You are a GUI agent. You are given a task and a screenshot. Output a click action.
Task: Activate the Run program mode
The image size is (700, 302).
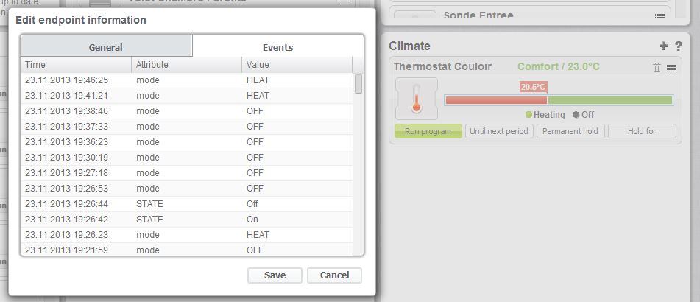[x=428, y=131]
